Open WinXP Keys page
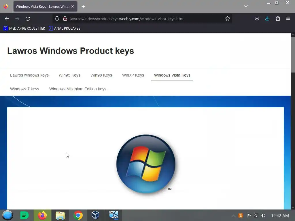This screenshot has width=295, height=221. tap(133, 75)
